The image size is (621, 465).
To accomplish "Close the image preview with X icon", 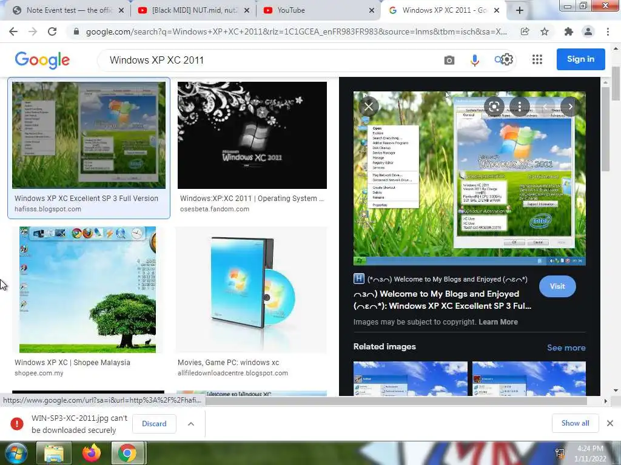I will pos(369,107).
